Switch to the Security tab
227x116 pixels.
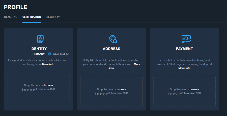point(53,17)
